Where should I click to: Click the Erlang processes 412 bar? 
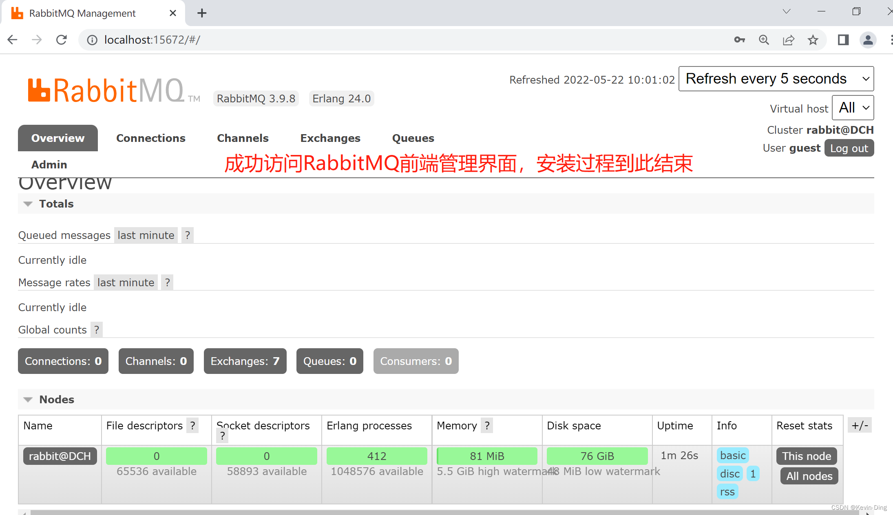pyautogui.click(x=377, y=456)
